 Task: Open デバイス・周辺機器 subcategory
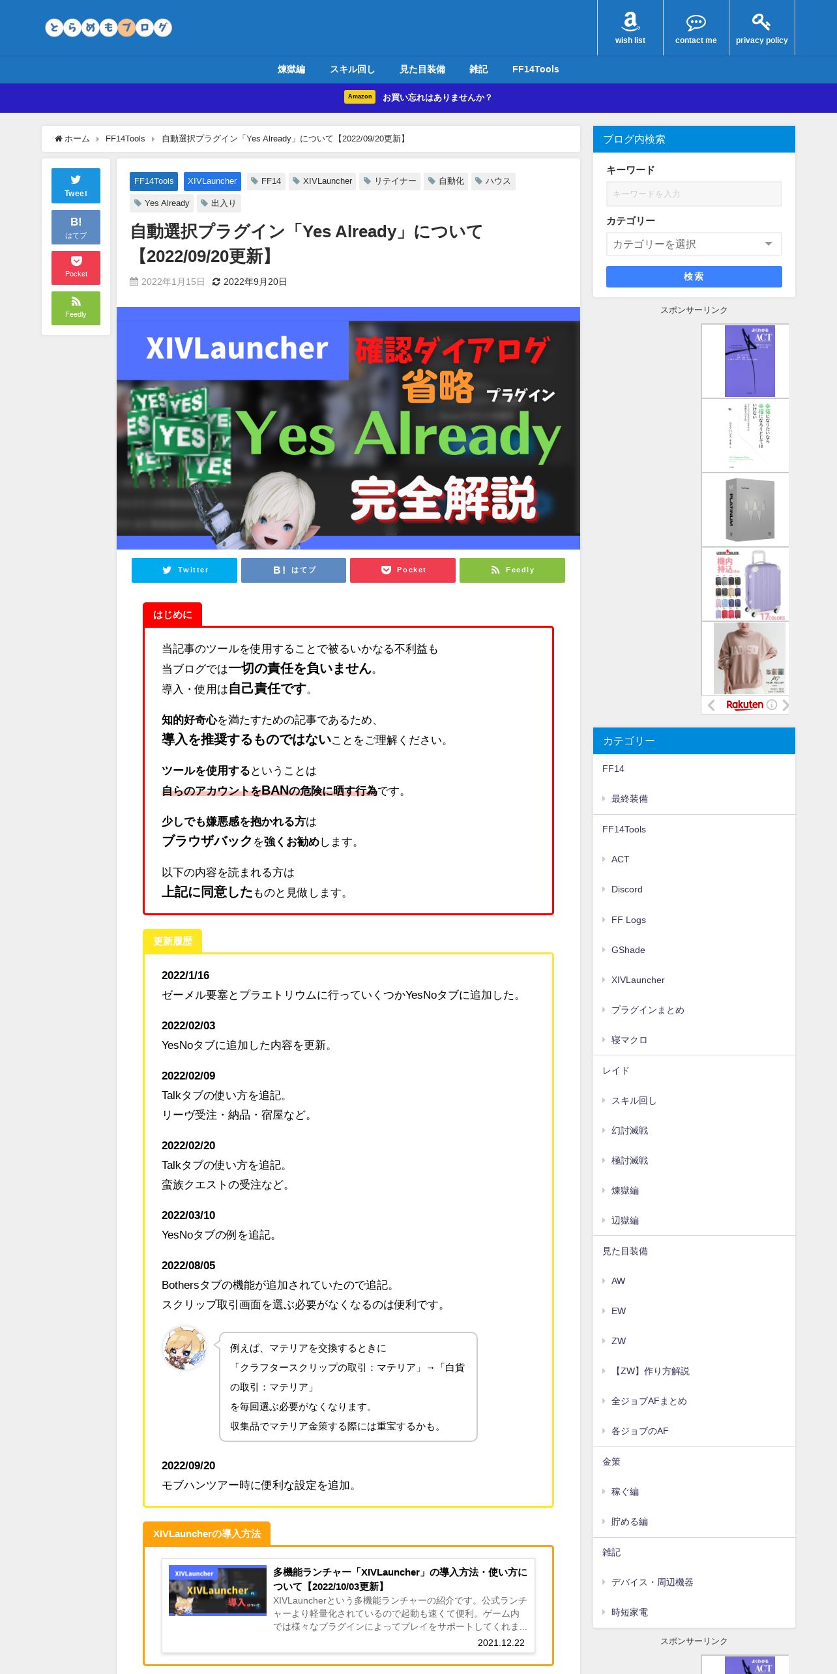pyautogui.click(x=653, y=1582)
